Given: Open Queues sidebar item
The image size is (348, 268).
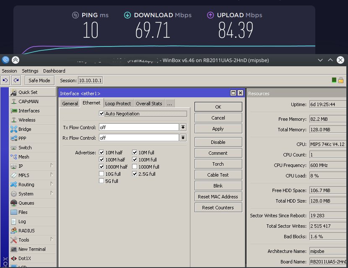Looking at the screenshot, I should 33,203.
